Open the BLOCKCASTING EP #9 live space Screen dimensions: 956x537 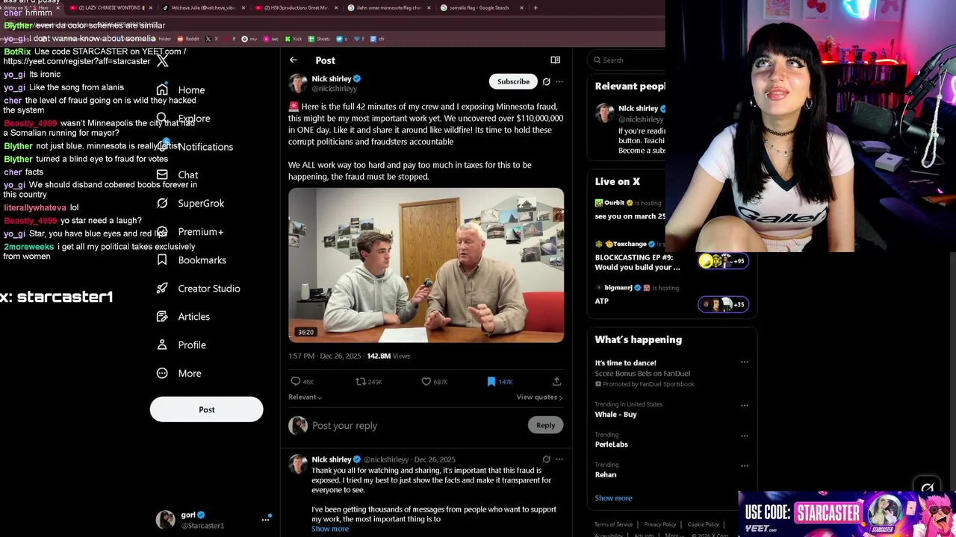tap(637, 262)
